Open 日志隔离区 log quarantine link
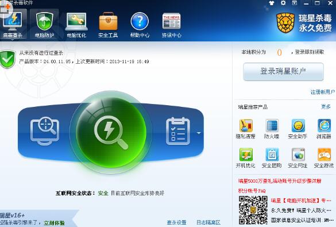This screenshot has width=336, height=227. pyautogui.click(x=208, y=222)
